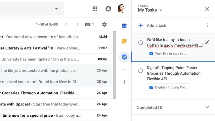Viewport: 215px width, 121px height.
Task: Go to the next page of emails
Action: tap(77, 24)
